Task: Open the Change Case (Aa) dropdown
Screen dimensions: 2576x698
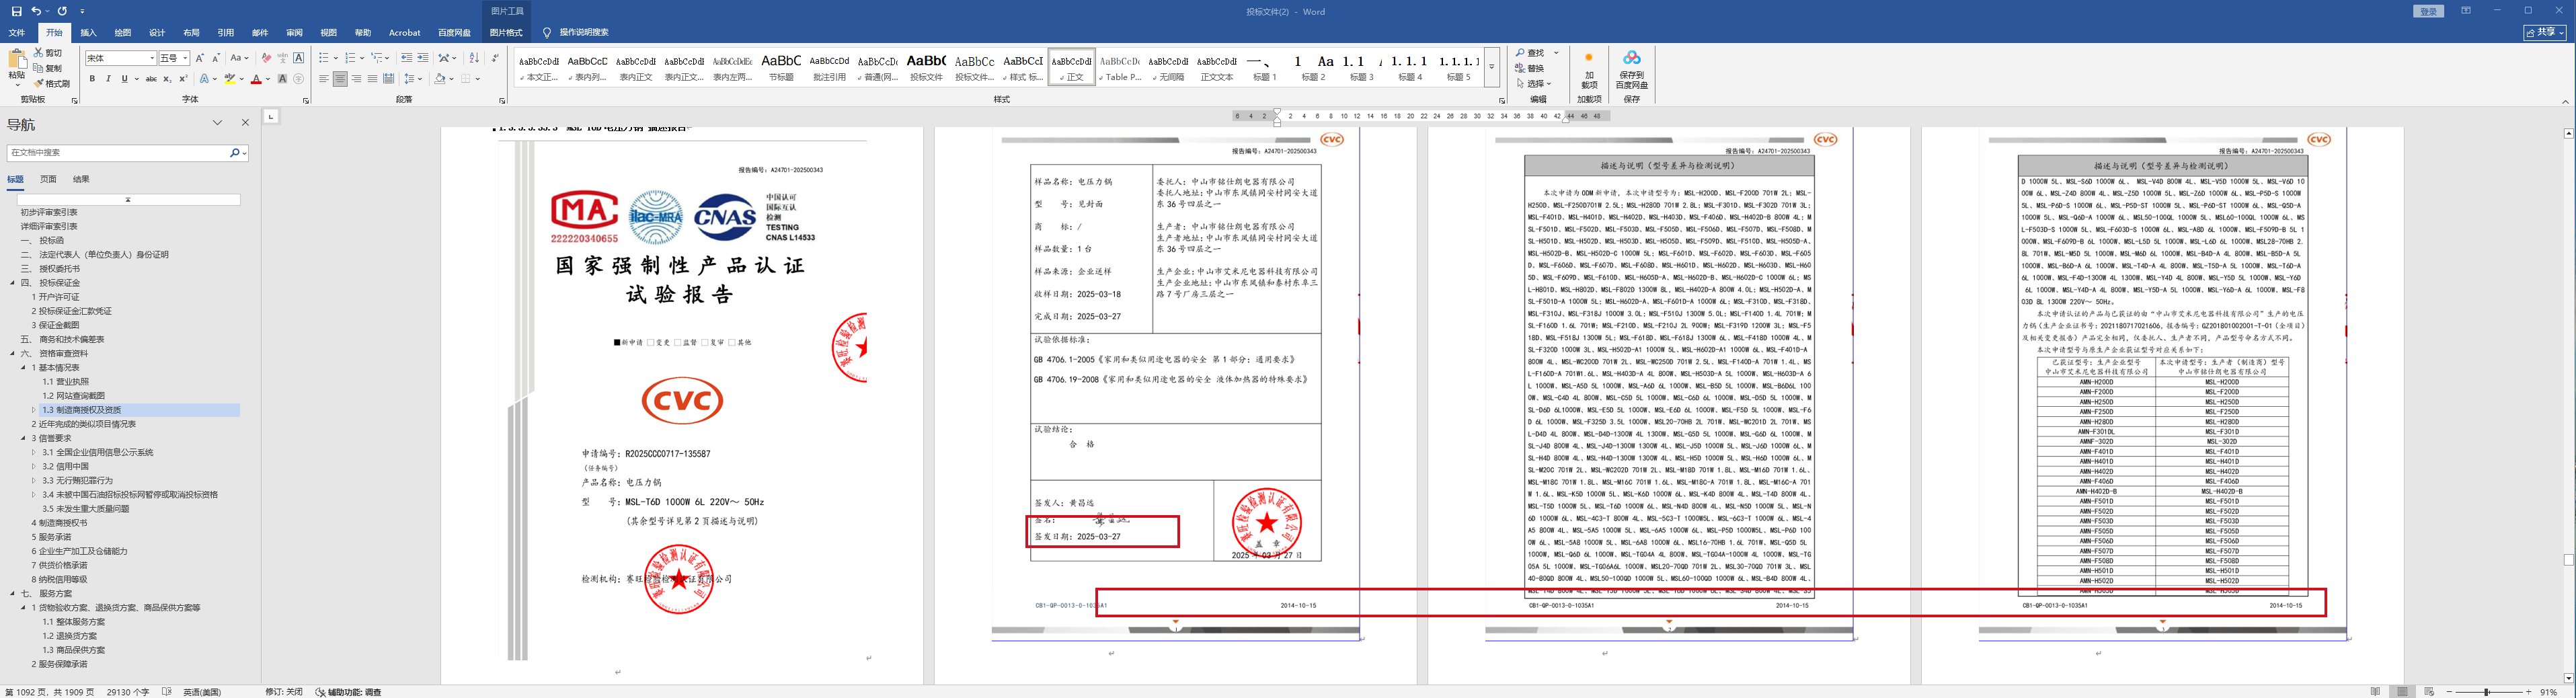Action: (239, 58)
